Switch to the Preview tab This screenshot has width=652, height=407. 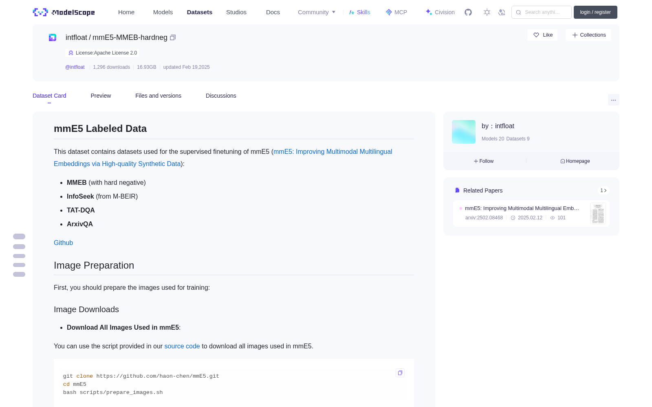pyautogui.click(x=101, y=96)
